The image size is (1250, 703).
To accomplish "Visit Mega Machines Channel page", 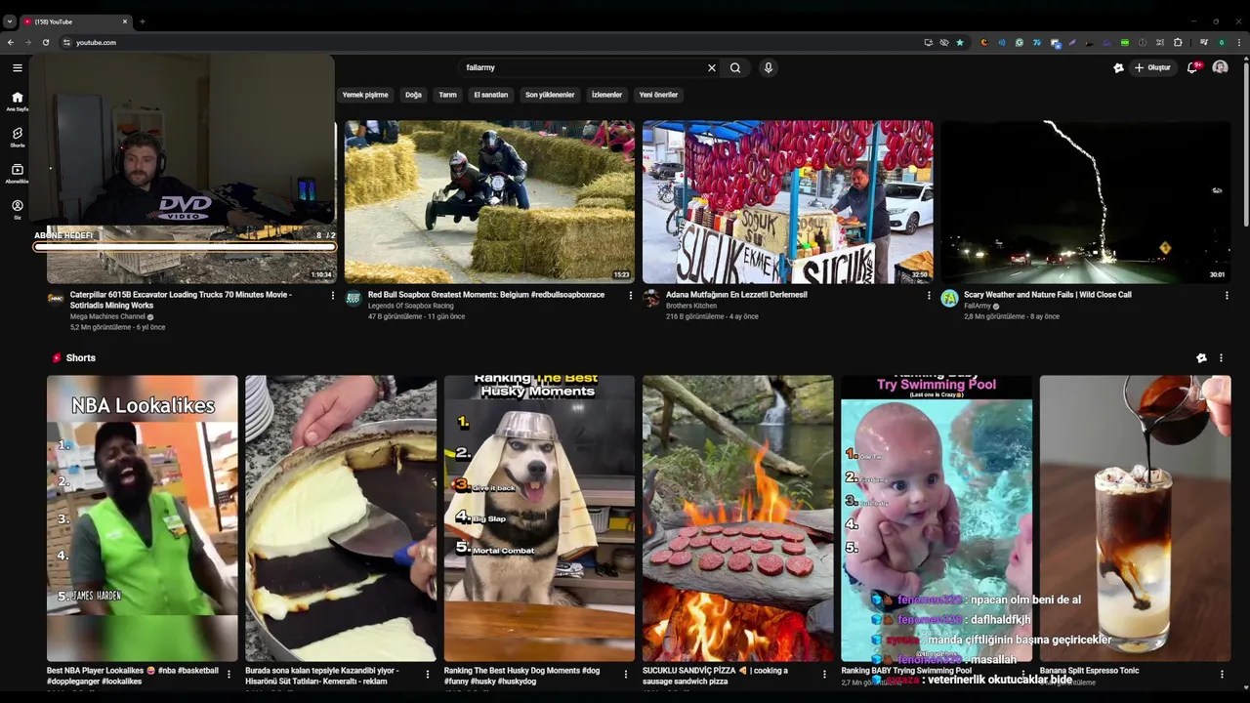I will click(107, 316).
